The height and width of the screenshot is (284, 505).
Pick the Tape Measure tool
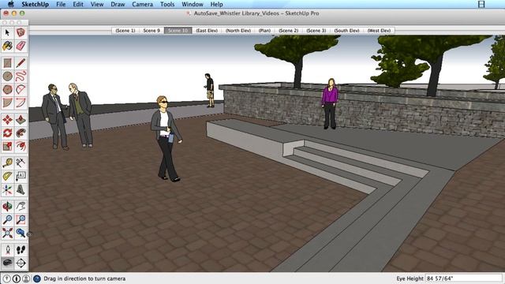[7, 163]
